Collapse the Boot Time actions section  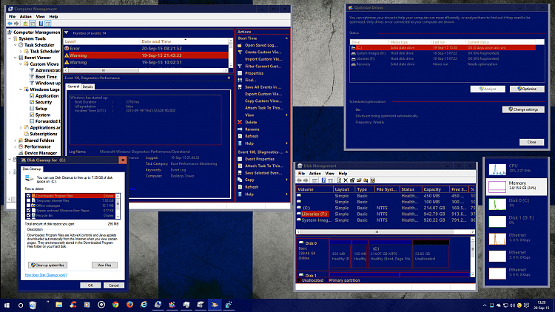[x=286, y=38]
